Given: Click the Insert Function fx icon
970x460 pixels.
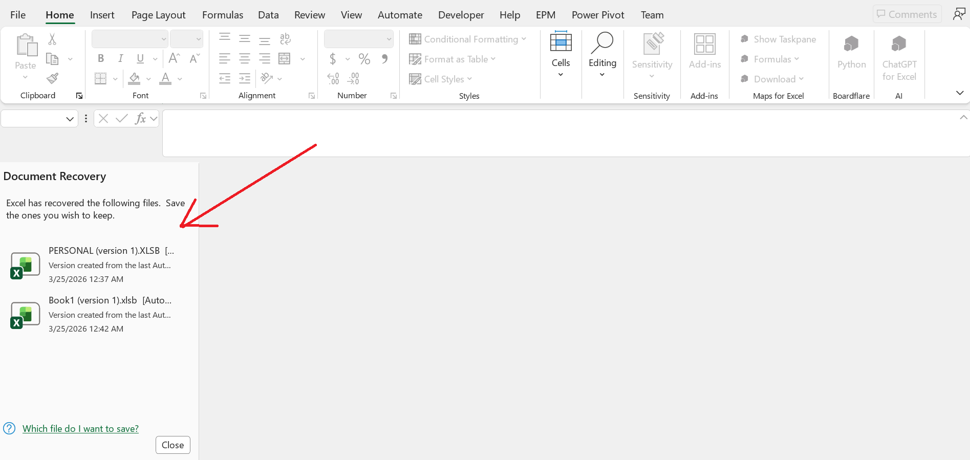Looking at the screenshot, I should click(x=140, y=119).
